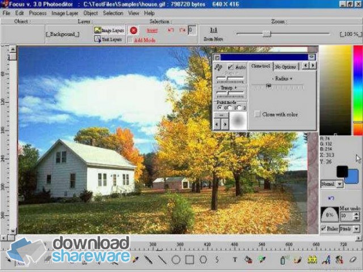Switch to the No Options tab
Viewport: 363px width, 272px height.
pyautogui.click(x=285, y=67)
